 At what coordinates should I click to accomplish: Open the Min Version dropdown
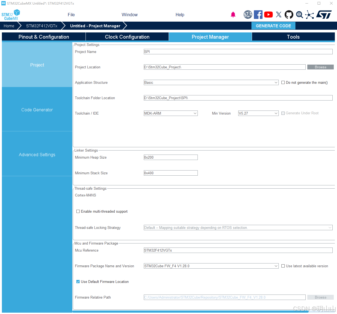[258, 113]
